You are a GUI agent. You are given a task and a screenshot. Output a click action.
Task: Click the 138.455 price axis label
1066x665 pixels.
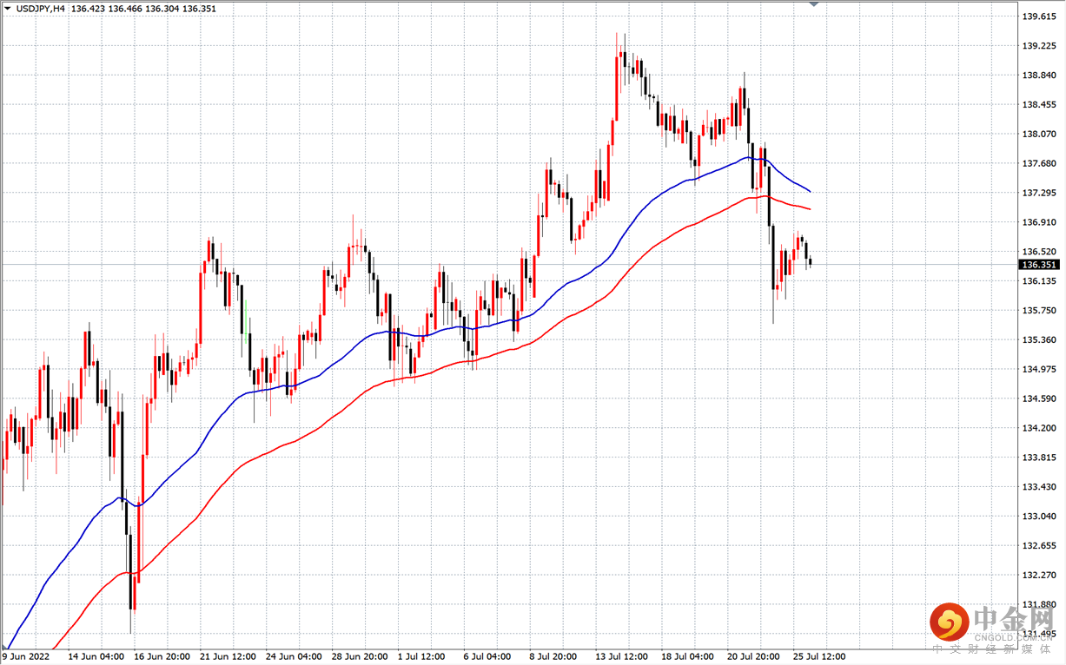pyautogui.click(x=1039, y=105)
